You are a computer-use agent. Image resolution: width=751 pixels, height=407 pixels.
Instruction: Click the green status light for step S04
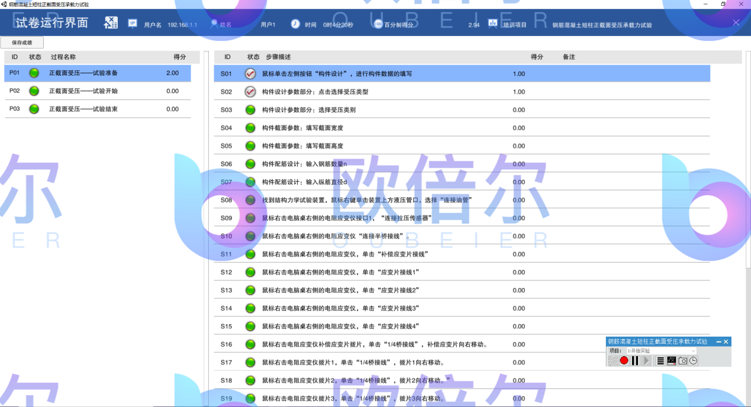[x=250, y=128]
